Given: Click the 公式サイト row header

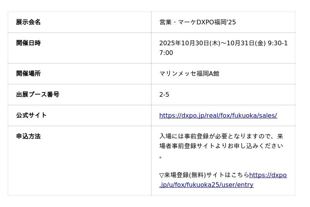Looking at the screenshot, I should click(31, 115).
